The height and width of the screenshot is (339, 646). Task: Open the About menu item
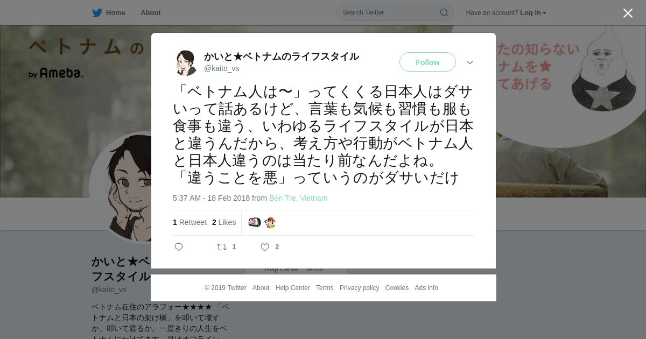pyautogui.click(x=151, y=13)
